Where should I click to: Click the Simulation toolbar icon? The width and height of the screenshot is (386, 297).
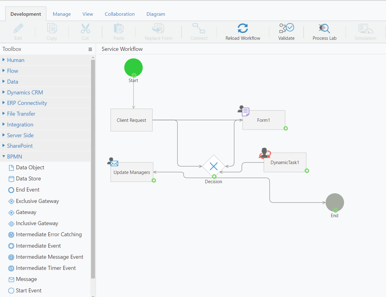tap(365, 28)
